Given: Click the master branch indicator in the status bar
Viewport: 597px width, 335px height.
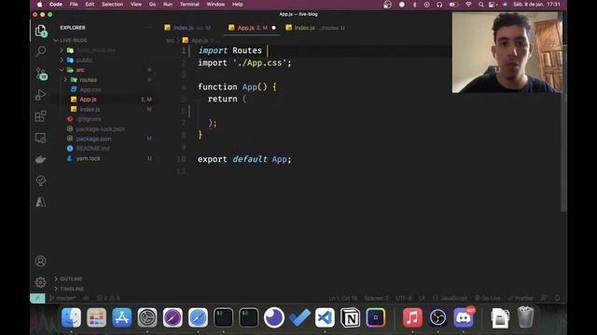Looking at the screenshot, I should (62, 298).
